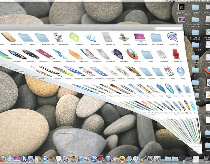Launch Comic Life.app speech bubble icon
Viewport: 210px width, 164px height.
tap(172, 37)
